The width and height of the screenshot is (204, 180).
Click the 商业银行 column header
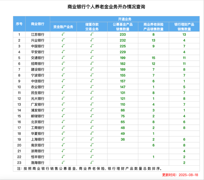[38, 24]
